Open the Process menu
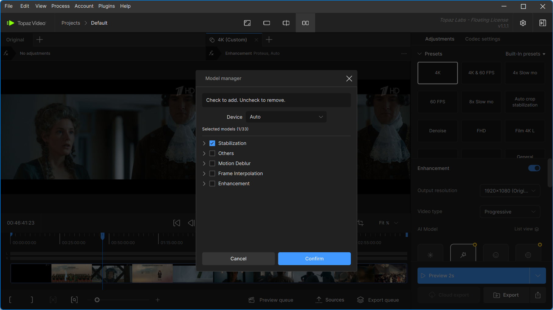Viewport: 553px width, 310px height. [x=60, y=6]
